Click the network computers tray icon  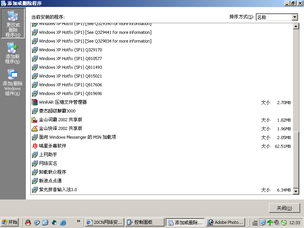click(263, 223)
